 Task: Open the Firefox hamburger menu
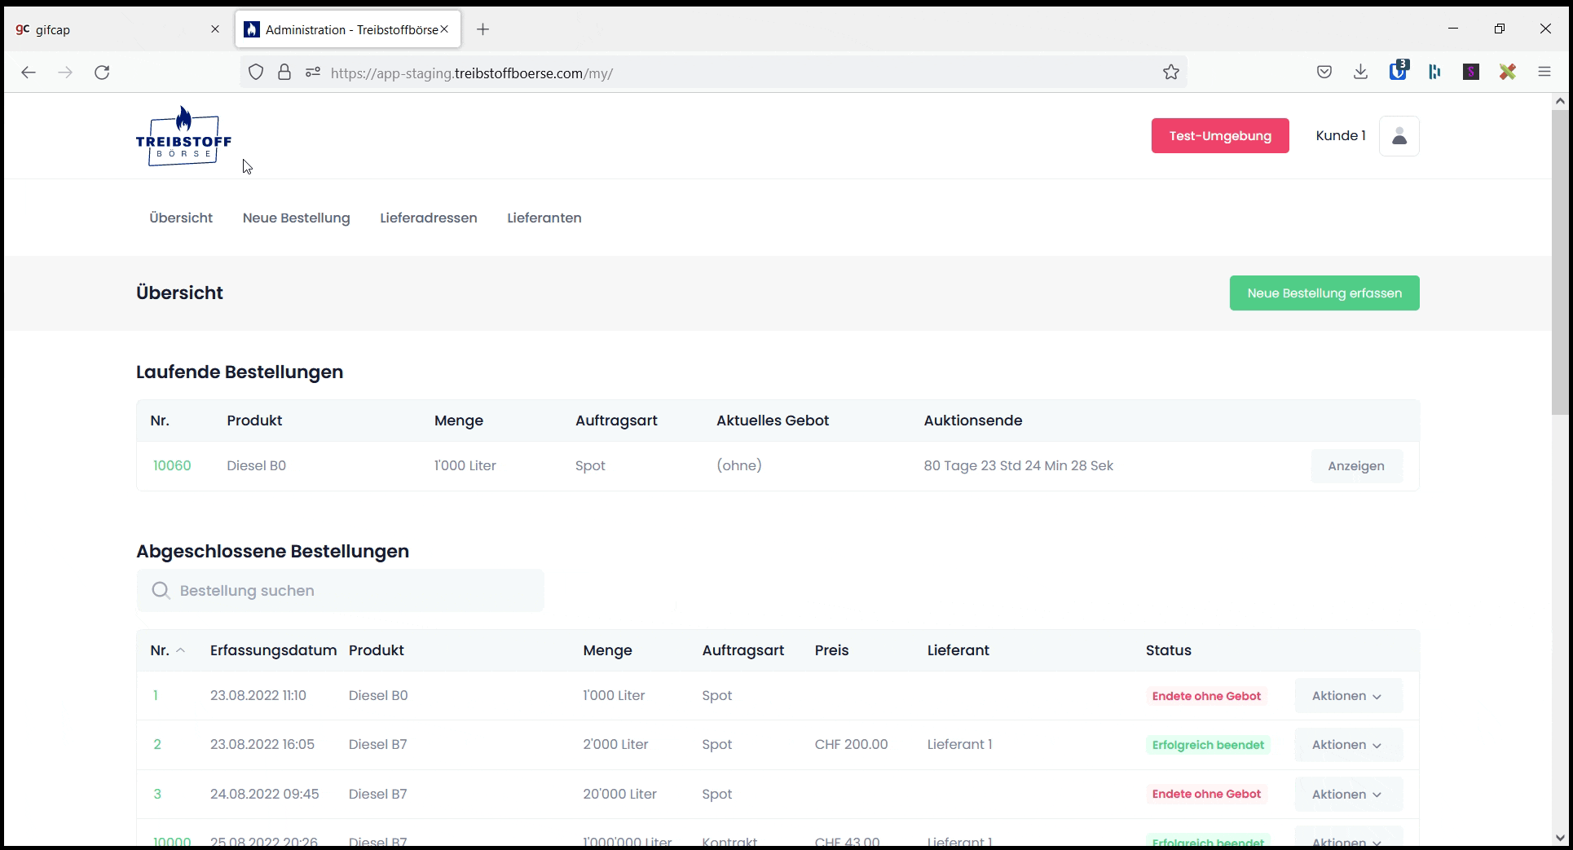(x=1544, y=73)
